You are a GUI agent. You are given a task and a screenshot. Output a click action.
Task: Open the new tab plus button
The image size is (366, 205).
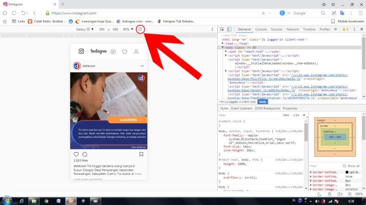[x=63, y=4]
